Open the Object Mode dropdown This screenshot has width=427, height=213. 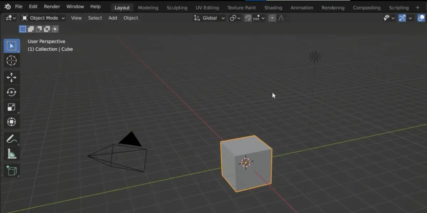pyautogui.click(x=43, y=18)
